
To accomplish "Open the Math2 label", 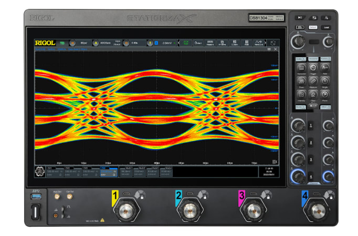I will click(139, 171).
